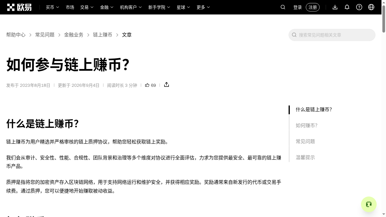Open the 市场 menu item
The width and height of the screenshot is (386, 217).
(x=70, y=7)
